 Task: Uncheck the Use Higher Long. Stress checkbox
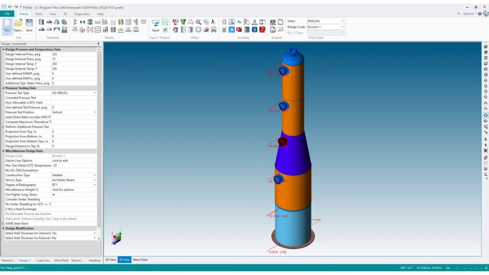coord(53,195)
